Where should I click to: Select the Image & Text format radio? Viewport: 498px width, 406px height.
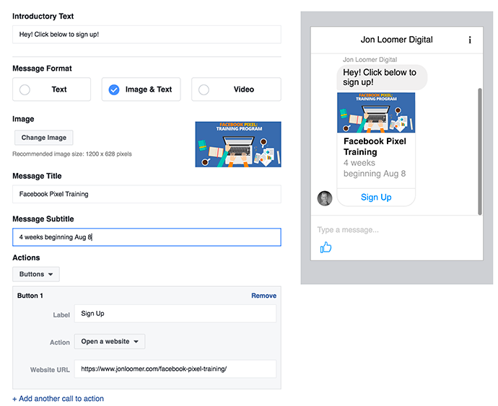point(114,89)
